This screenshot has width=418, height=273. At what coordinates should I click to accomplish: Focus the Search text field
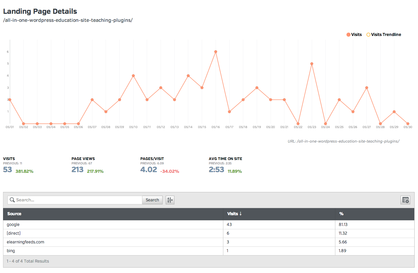coord(78,200)
